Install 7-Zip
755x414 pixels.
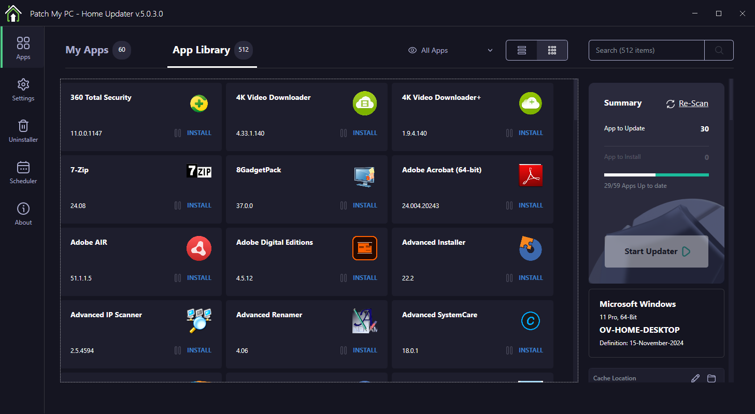[x=199, y=205]
